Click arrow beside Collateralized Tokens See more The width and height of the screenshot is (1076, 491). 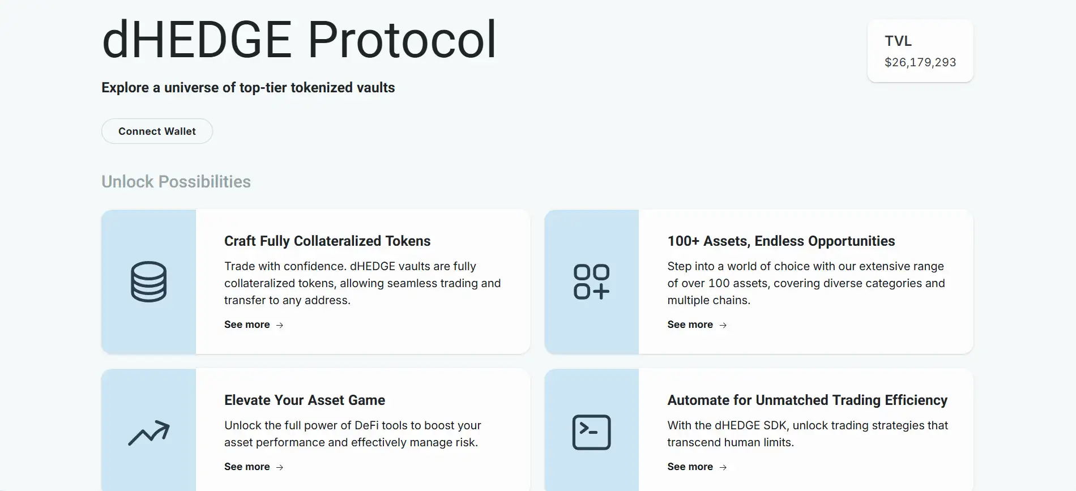tap(280, 325)
